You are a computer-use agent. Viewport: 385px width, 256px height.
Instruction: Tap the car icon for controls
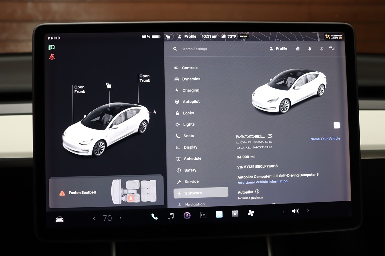60,219
